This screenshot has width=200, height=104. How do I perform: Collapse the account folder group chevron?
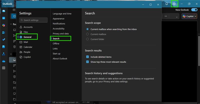coord(11,54)
